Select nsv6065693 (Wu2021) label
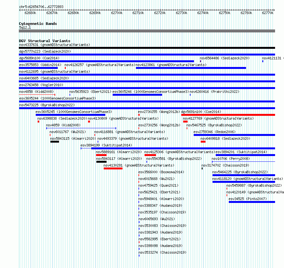Screen dimensions: 284x268 point(157,219)
